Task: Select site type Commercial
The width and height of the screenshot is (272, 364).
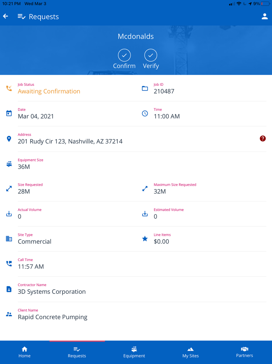Action: (x=35, y=241)
